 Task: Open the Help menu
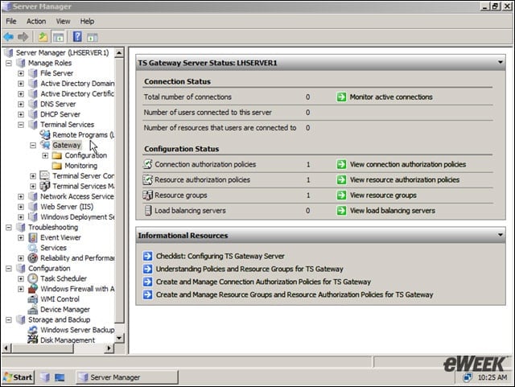click(x=87, y=22)
